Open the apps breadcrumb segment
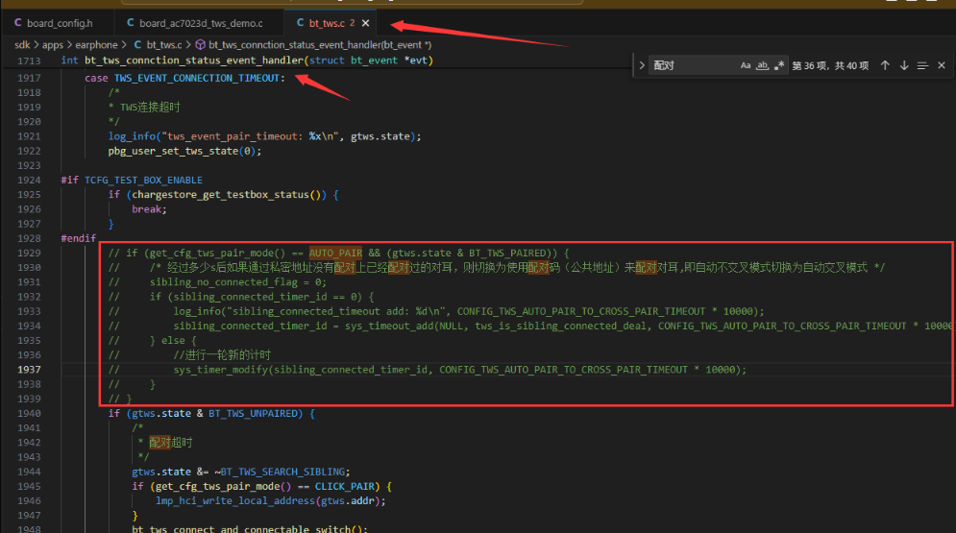The height and width of the screenshot is (533, 956). click(53, 44)
